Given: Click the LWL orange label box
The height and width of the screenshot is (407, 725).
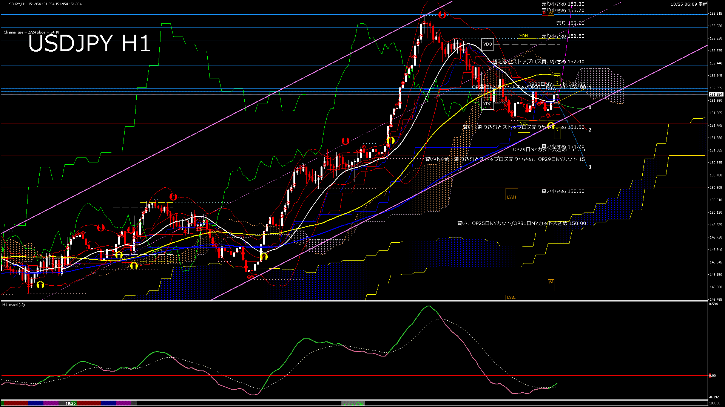Looking at the screenshot, I should [511, 297].
